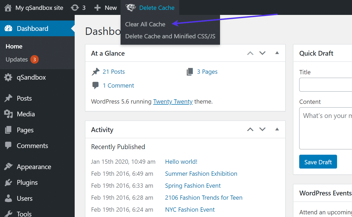Click the Save Draft button

click(x=318, y=162)
